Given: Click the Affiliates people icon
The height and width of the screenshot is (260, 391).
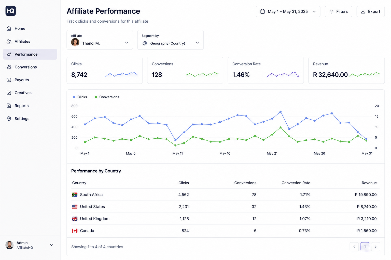Looking at the screenshot, I should (x=9, y=41).
